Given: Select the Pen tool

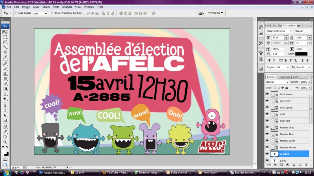Looking at the screenshot, I should [5, 105].
